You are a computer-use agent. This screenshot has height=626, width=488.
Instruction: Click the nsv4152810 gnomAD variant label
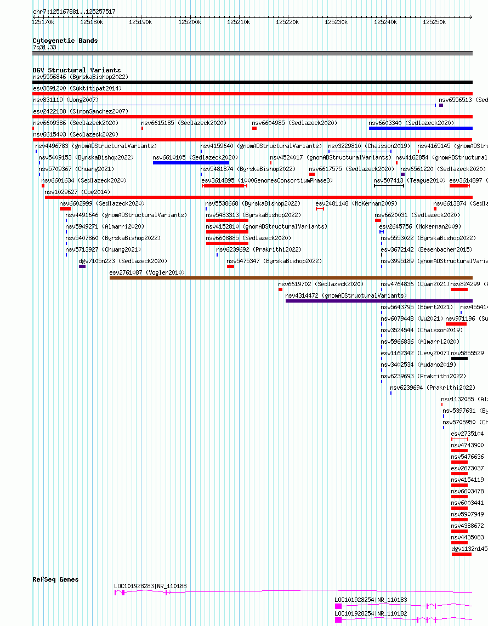tap(266, 227)
